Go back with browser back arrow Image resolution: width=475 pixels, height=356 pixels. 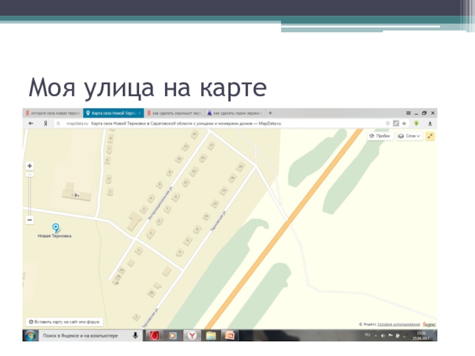coord(30,123)
